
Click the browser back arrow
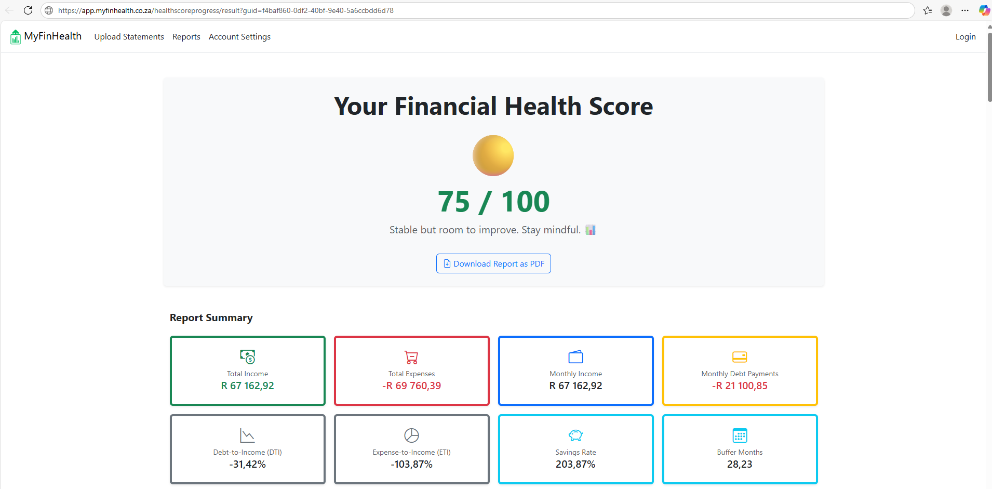[9, 10]
